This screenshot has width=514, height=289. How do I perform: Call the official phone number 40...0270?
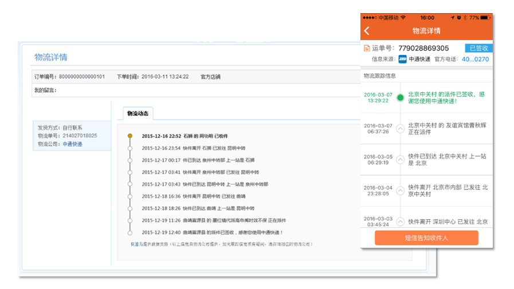pyautogui.click(x=475, y=59)
